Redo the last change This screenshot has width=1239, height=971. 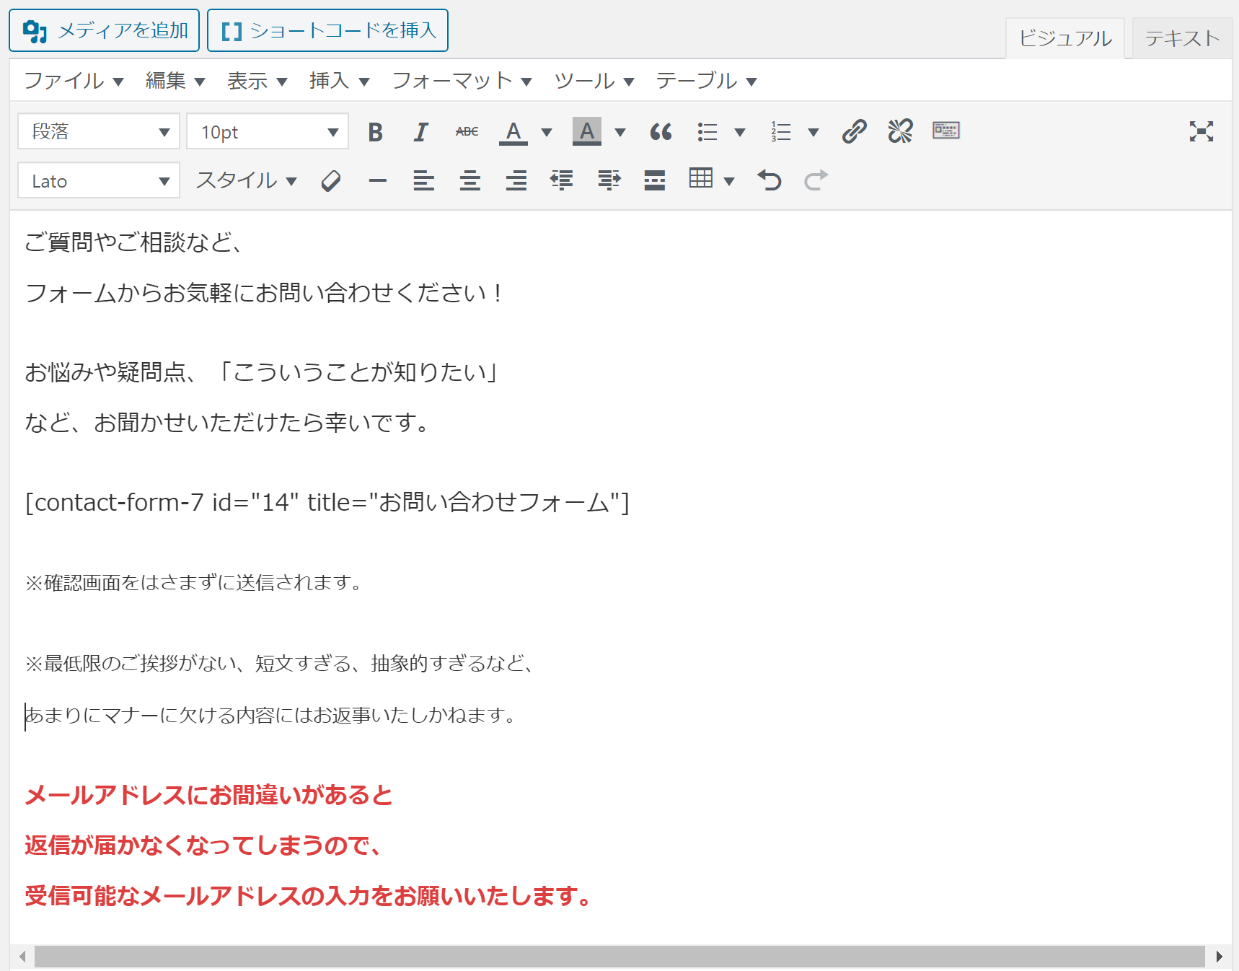pos(816,180)
